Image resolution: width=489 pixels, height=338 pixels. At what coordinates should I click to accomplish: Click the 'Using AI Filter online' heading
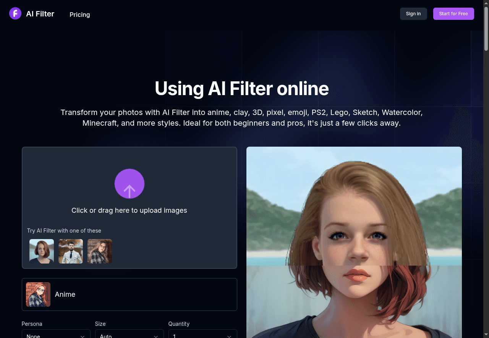click(241, 89)
